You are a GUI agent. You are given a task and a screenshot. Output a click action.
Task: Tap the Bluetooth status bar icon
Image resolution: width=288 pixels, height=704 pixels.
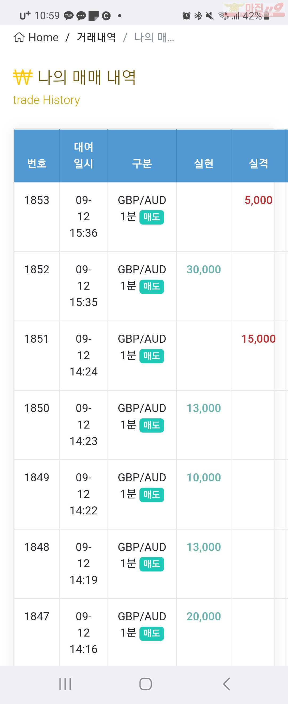[198, 15]
